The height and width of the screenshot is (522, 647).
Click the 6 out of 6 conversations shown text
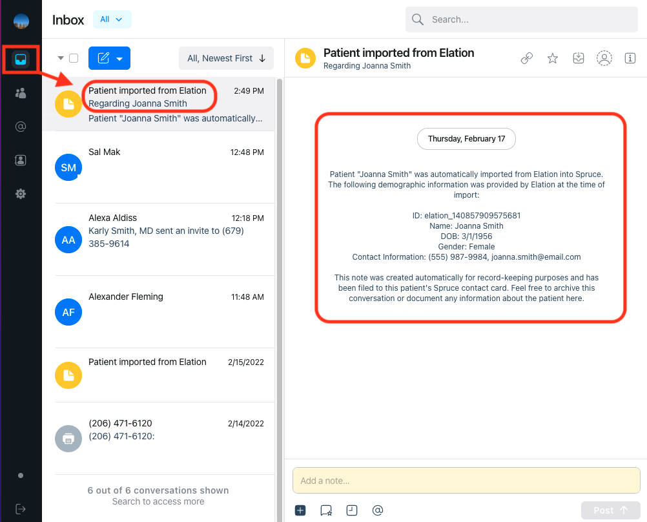click(x=158, y=490)
